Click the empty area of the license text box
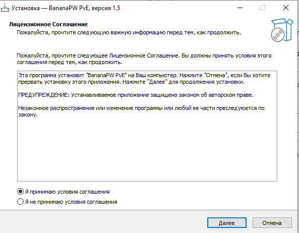This screenshot has width=299, height=233. tap(147, 149)
